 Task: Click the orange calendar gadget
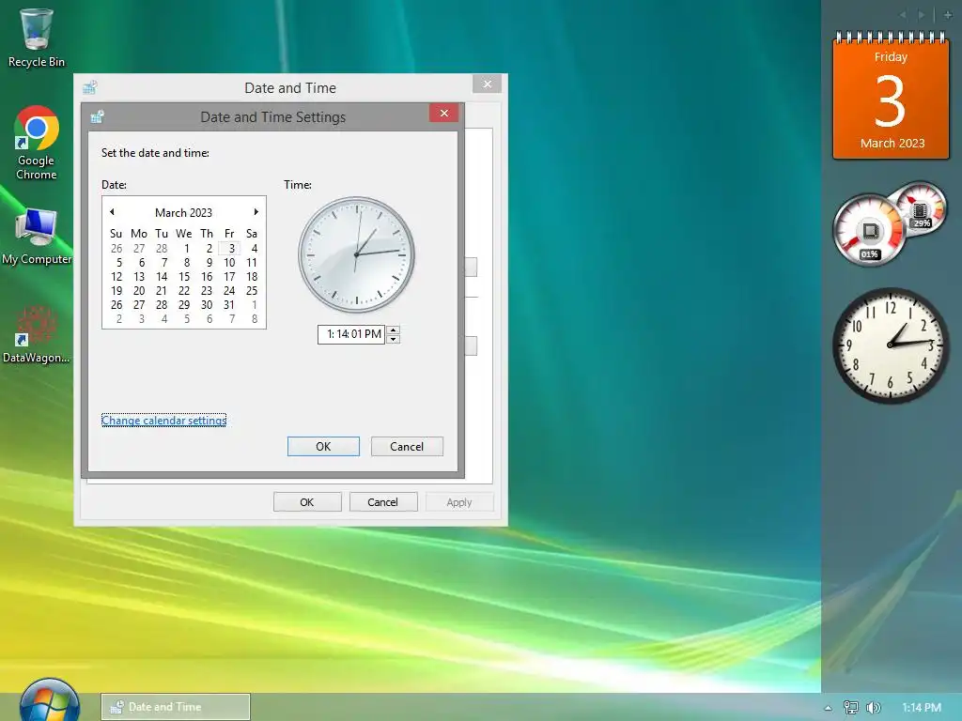pos(891,95)
